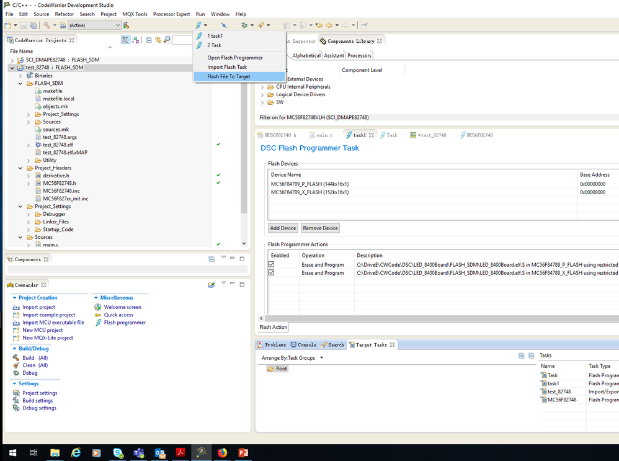Select MC56F84789_P_FLASH device row
The image size is (619, 461).
click(x=442, y=184)
